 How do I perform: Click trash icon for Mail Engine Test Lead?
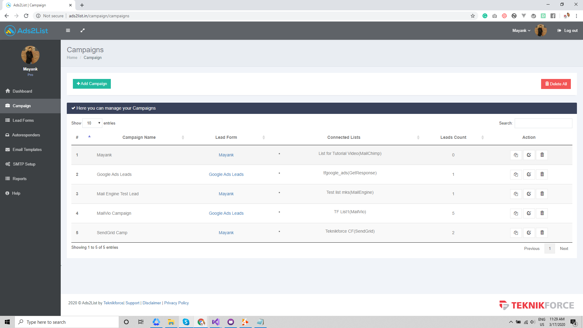pyautogui.click(x=542, y=194)
